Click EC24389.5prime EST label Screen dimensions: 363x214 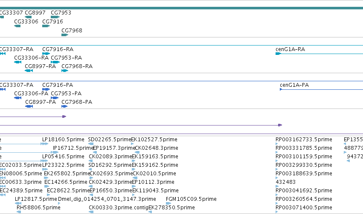point(21,191)
